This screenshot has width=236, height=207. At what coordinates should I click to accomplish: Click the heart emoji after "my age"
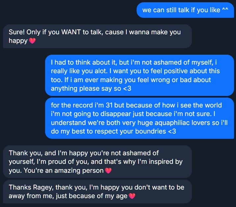point(132,196)
